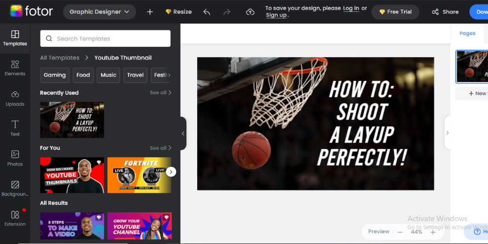Collapse the templates side panel
The image size is (488, 244).
[x=183, y=134]
